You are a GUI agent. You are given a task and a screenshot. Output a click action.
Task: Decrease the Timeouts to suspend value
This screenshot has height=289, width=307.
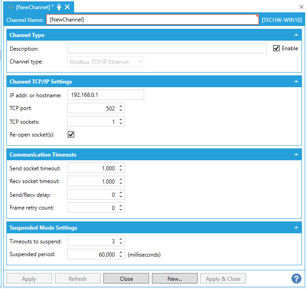[x=121, y=243]
